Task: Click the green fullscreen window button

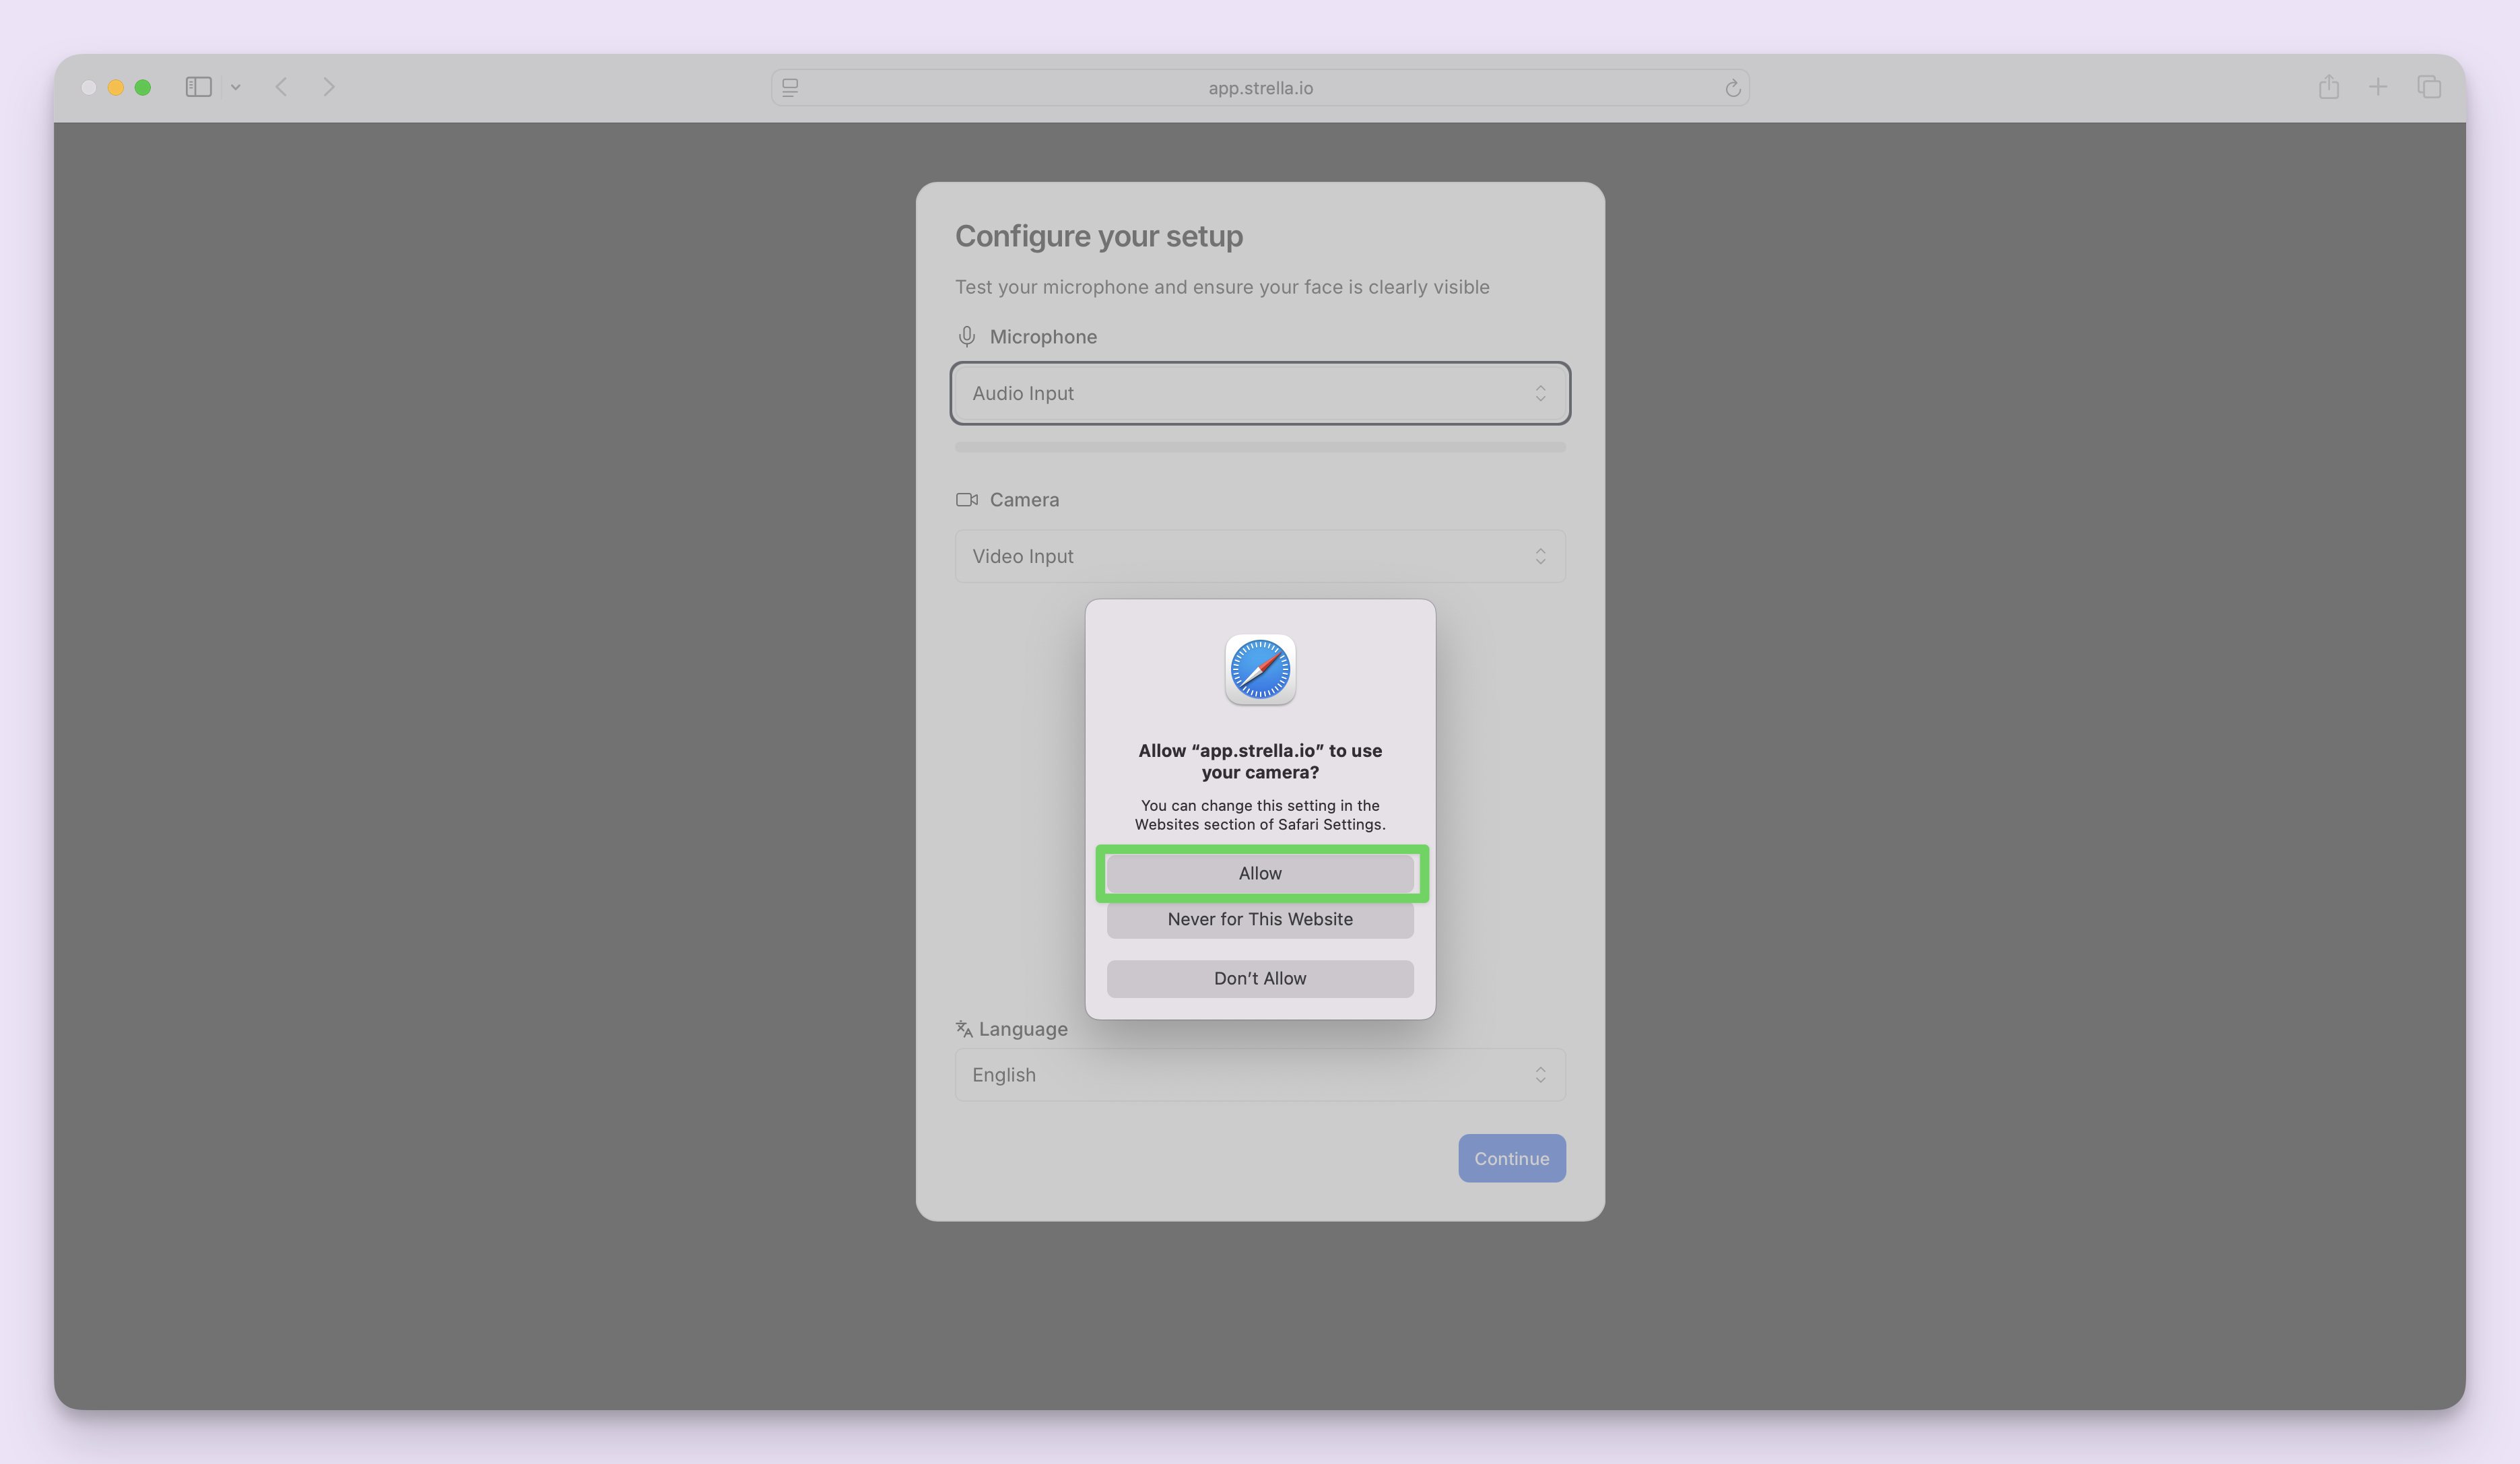Action: click(x=143, y=87)
